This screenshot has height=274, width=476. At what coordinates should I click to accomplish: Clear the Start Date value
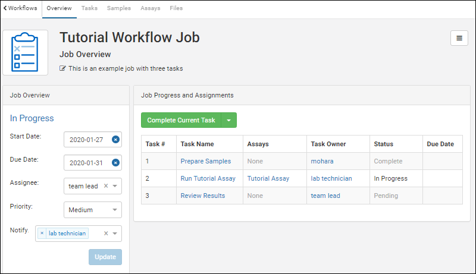(x=115, y=140)
